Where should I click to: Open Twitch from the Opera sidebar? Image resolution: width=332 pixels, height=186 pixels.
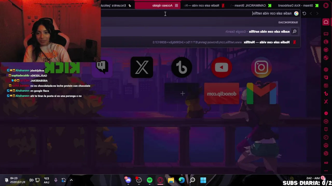(x=326, y=78)
